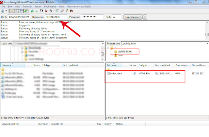Image resolution: width=209 pixels, height=137 pixels.
Task: Click the Quickconnect button
Action: pyautogui.click(x=133, y=17)
